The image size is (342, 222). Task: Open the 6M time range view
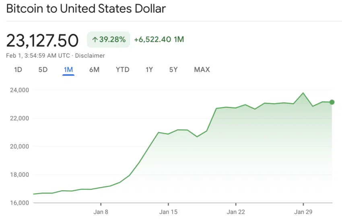[x=94, y=70]
